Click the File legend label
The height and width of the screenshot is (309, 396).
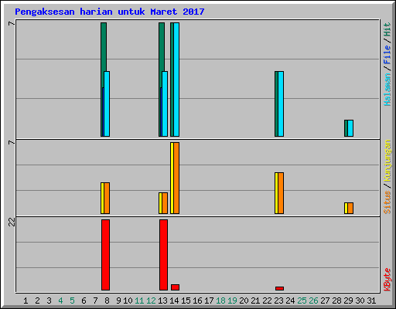click(387, 55)
